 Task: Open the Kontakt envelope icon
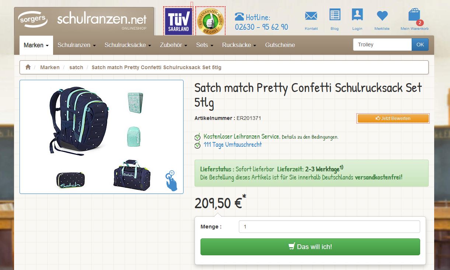311,16
